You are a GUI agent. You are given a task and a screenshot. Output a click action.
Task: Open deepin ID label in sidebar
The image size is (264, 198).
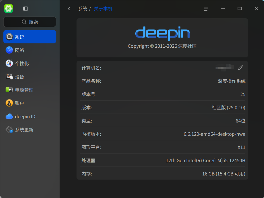coord(25,116)
